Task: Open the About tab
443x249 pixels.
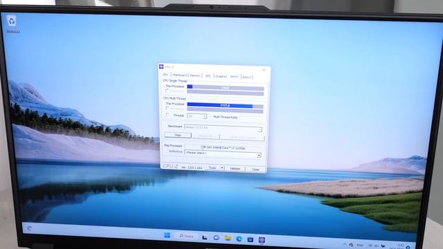Action: click(246, 77)
